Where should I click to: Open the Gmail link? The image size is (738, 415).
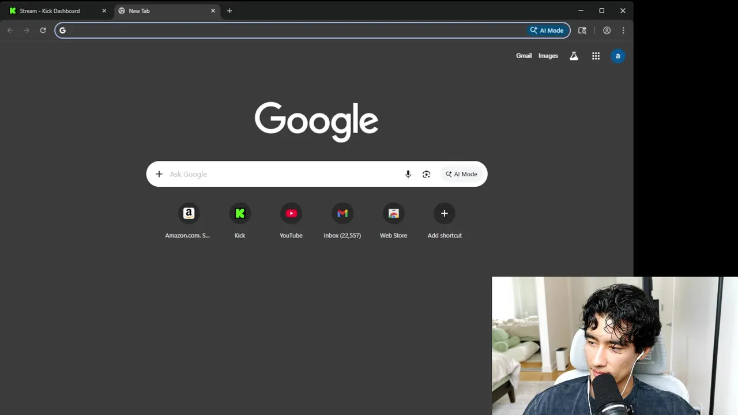524,56
